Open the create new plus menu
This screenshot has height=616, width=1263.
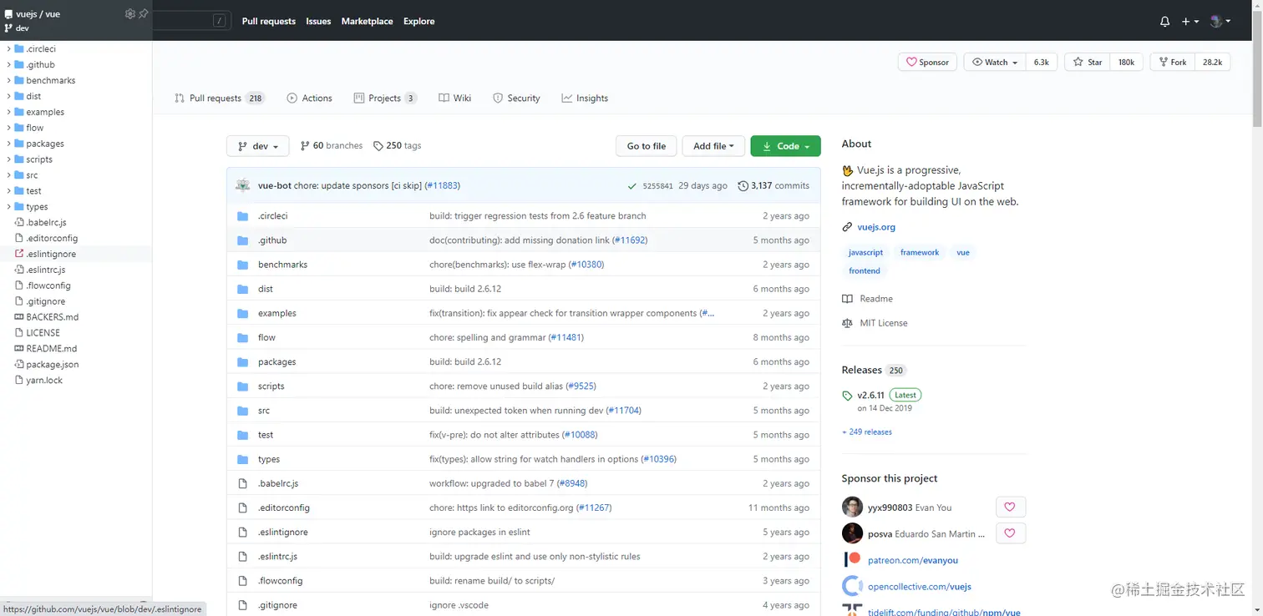click(1190, 22)
